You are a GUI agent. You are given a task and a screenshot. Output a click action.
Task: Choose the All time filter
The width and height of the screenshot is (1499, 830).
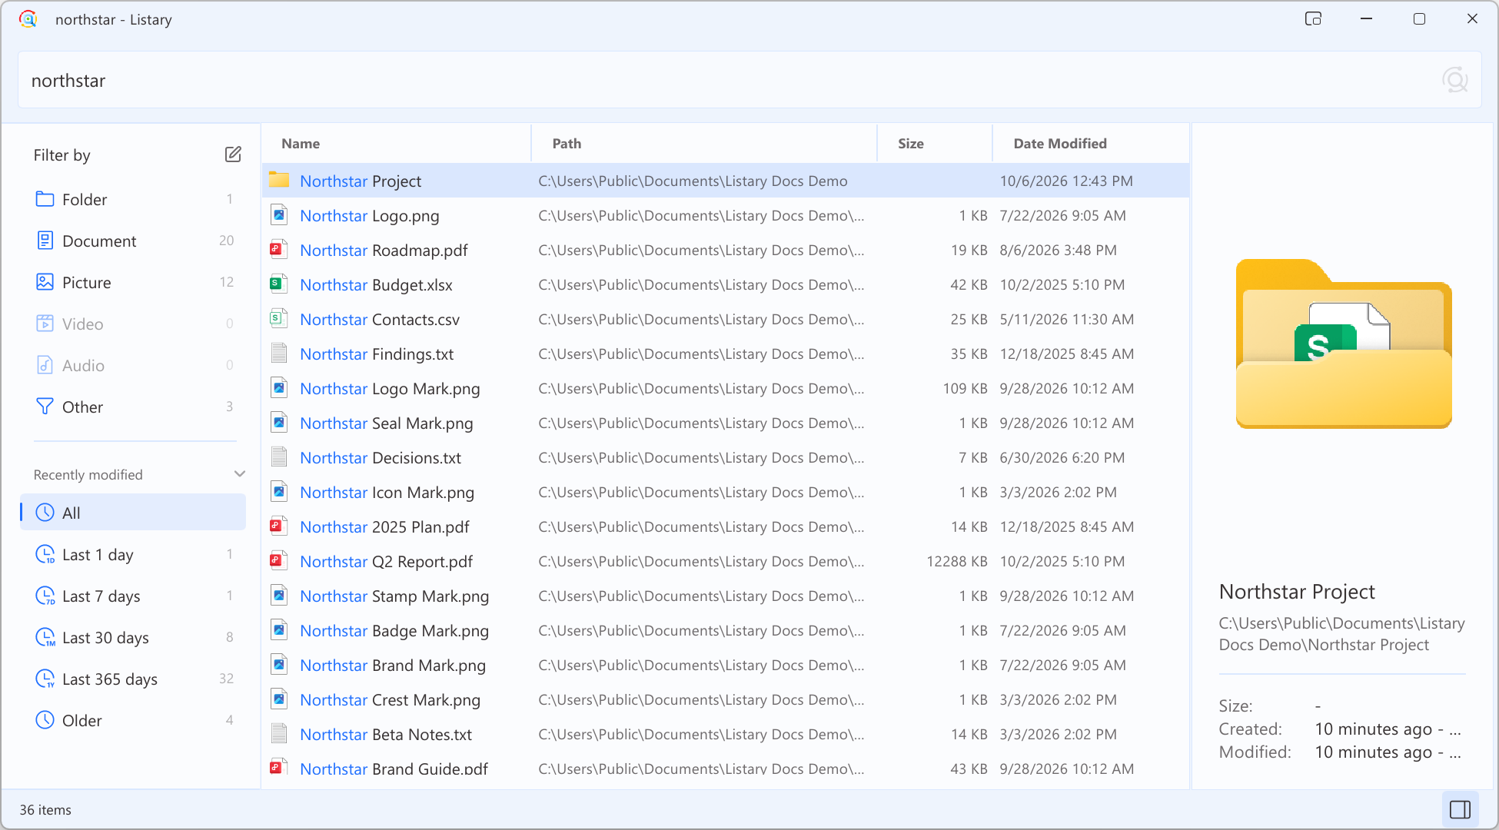coord(133,513)
